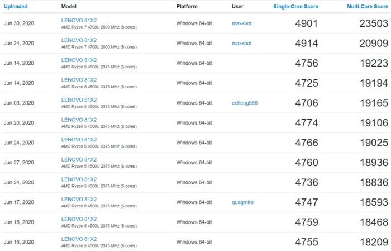391x251 pixels.
Task: Open LENOVO 81X2 result from Jun 03, 2020
Action: pos(79,100)
